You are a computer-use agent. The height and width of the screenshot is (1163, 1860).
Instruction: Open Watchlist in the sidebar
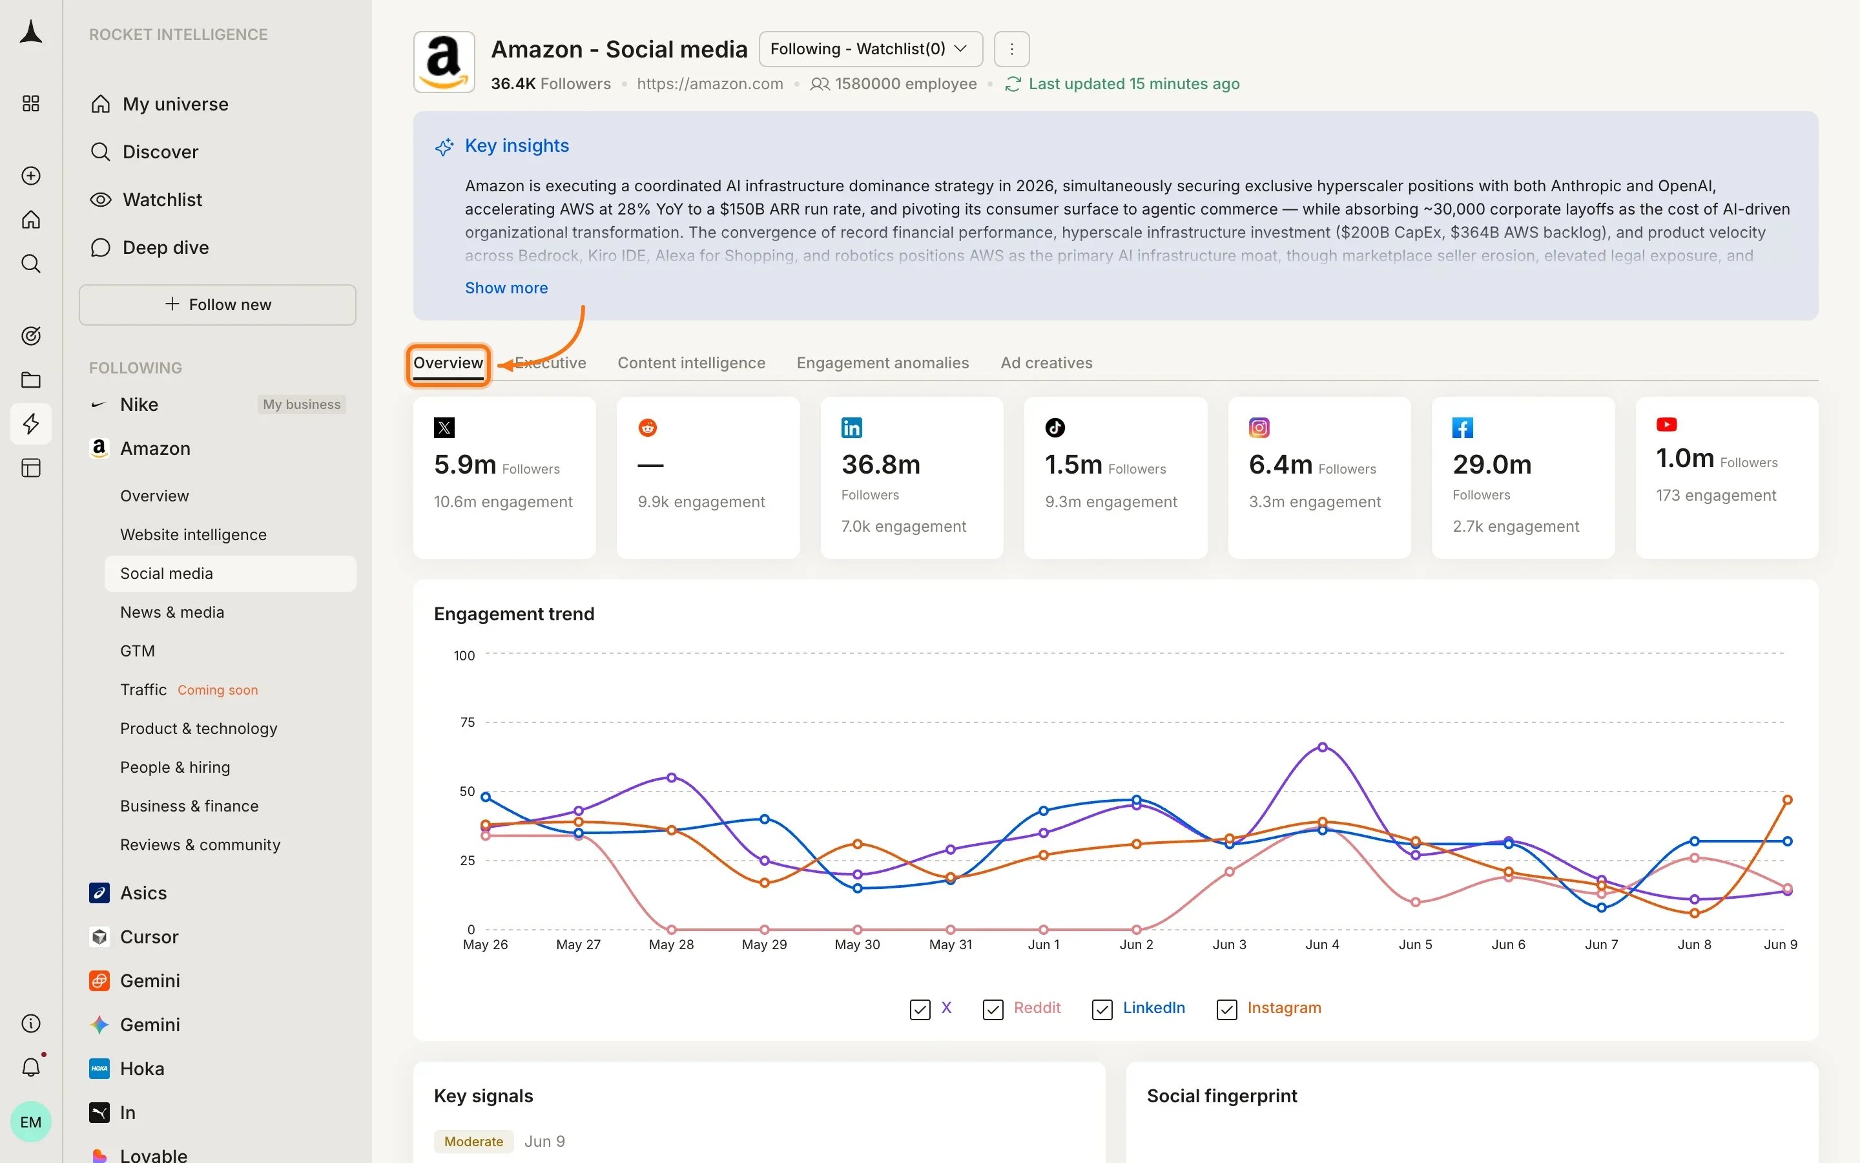162,200
